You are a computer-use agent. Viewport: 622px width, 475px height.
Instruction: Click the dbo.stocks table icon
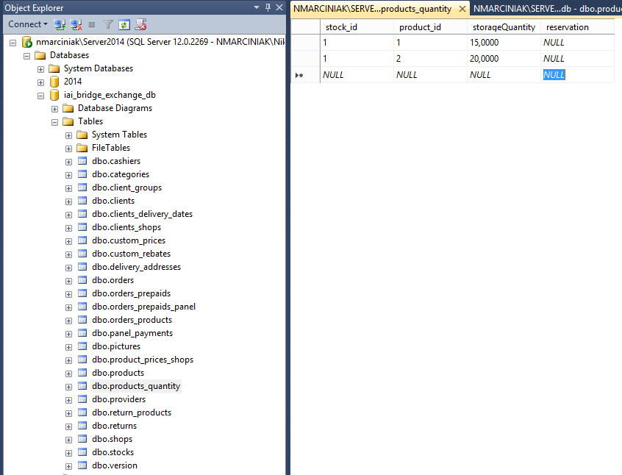click(82, 452)
